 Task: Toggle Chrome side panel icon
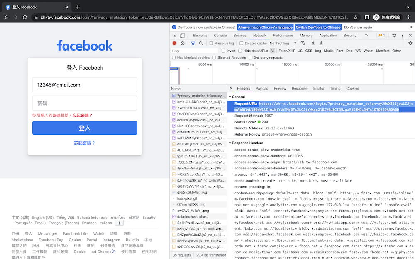(367, 17)
